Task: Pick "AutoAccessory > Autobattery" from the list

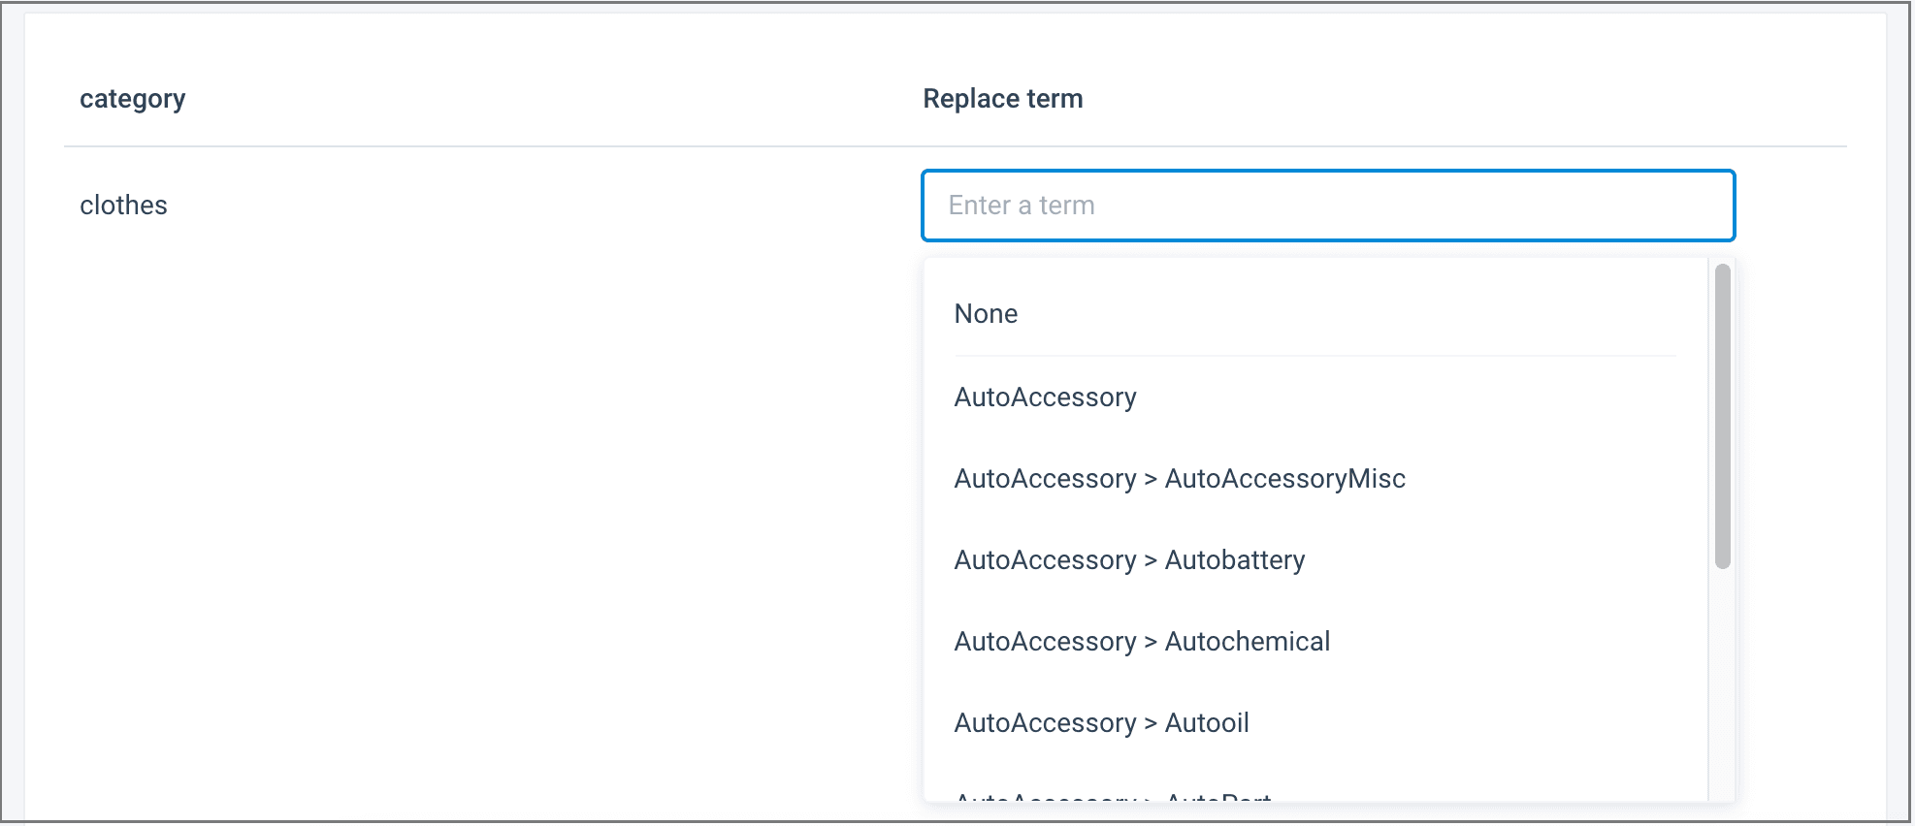Action: tap(1129, 560)
